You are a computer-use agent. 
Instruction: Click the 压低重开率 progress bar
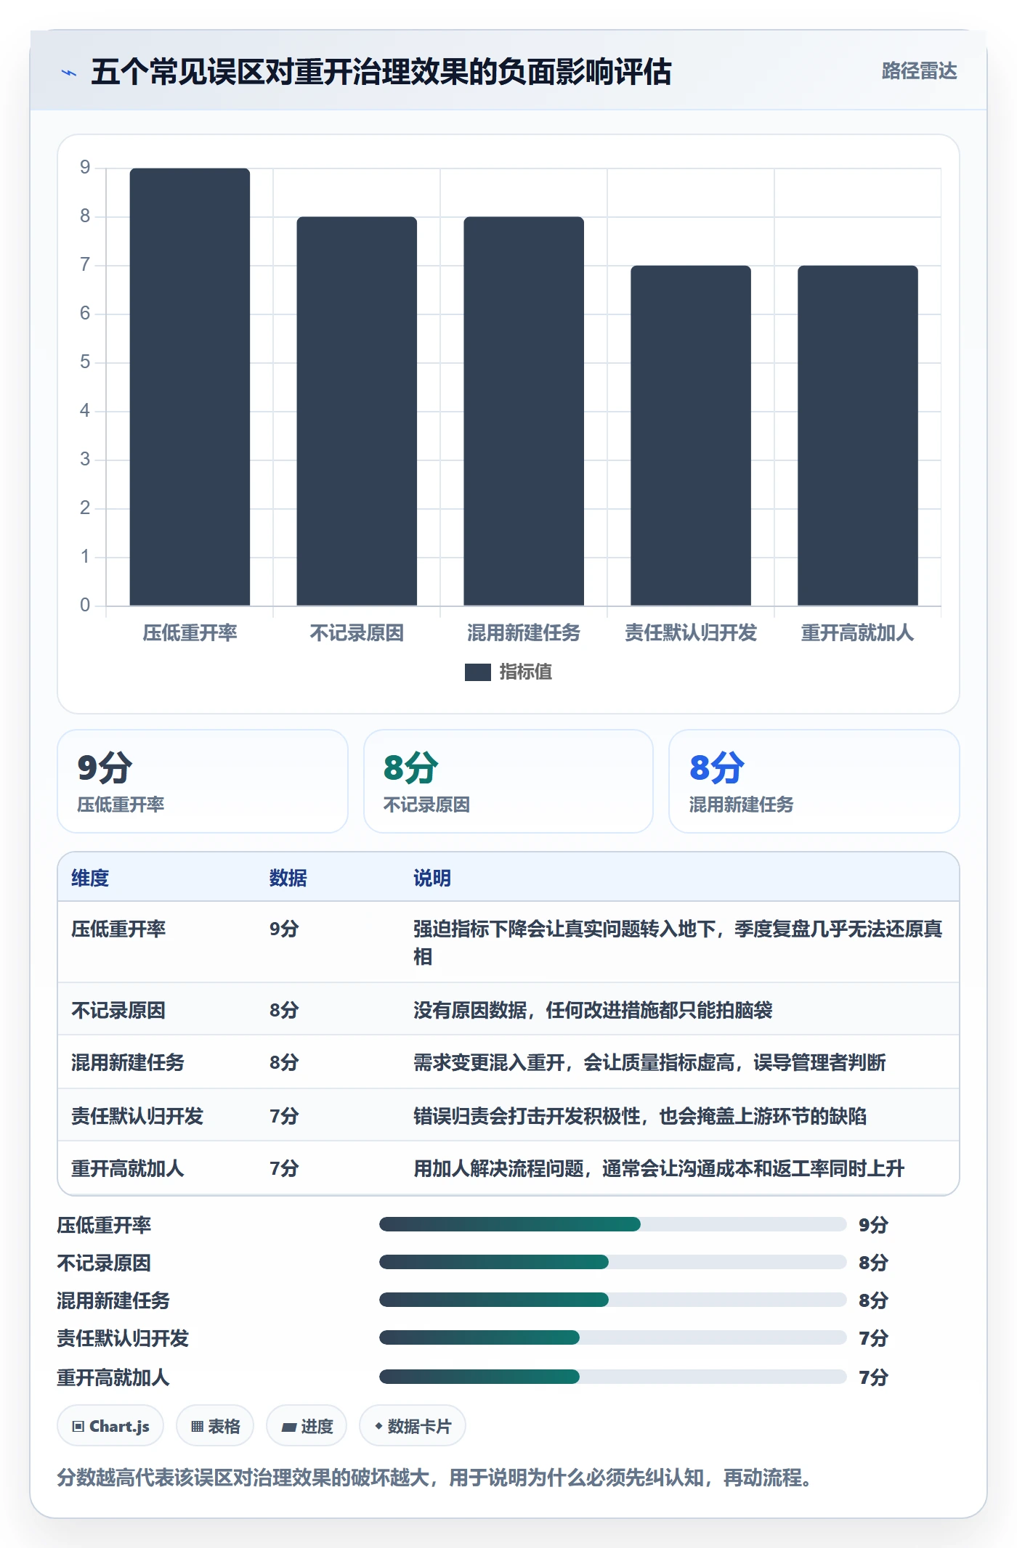[x=613, y=1225]
